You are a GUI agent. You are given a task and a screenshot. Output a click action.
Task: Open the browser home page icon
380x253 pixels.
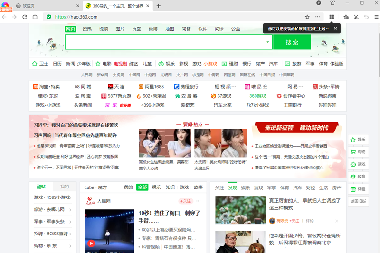pyautogui.click(x=35, y=17)
